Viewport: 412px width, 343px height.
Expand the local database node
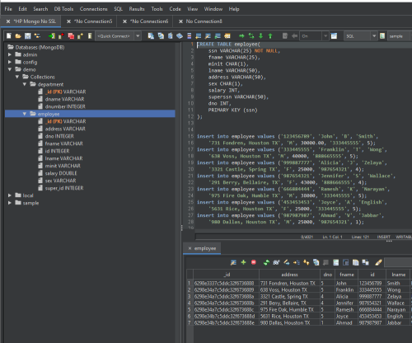pos(10,195)
